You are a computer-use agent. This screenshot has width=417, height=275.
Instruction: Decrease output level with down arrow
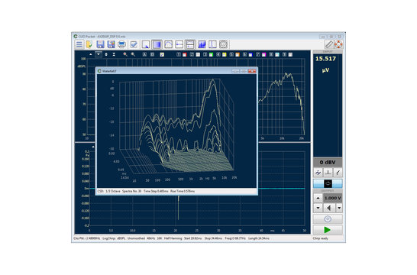click(x=318, y=208)
